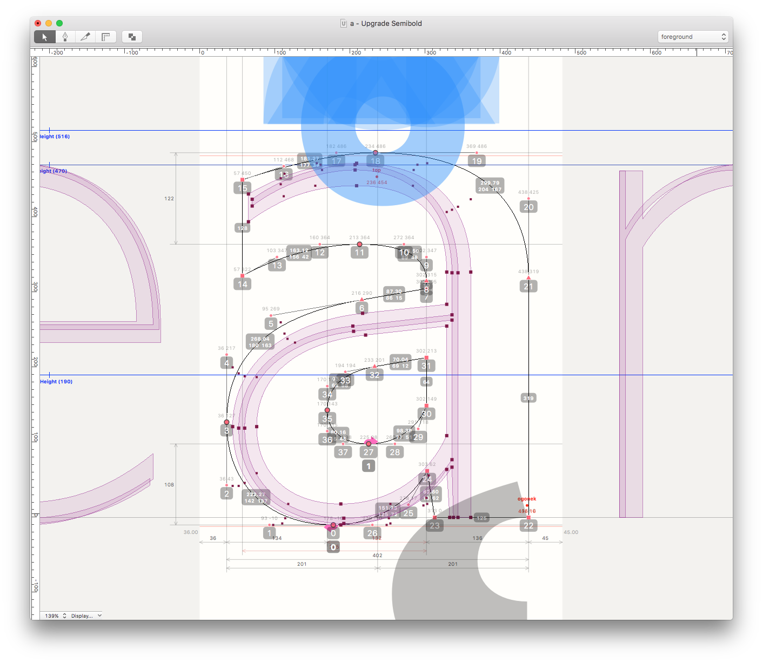Click point index label 23

[x=434, y=525]
